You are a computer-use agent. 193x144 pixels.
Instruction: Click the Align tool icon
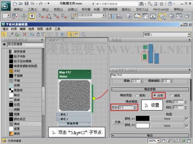point(119,16)
